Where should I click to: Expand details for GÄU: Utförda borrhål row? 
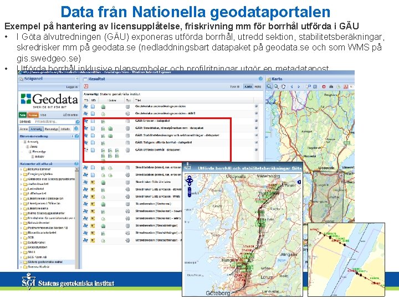256,149
